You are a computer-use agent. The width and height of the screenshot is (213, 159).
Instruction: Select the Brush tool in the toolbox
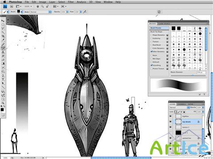(3, 48)
